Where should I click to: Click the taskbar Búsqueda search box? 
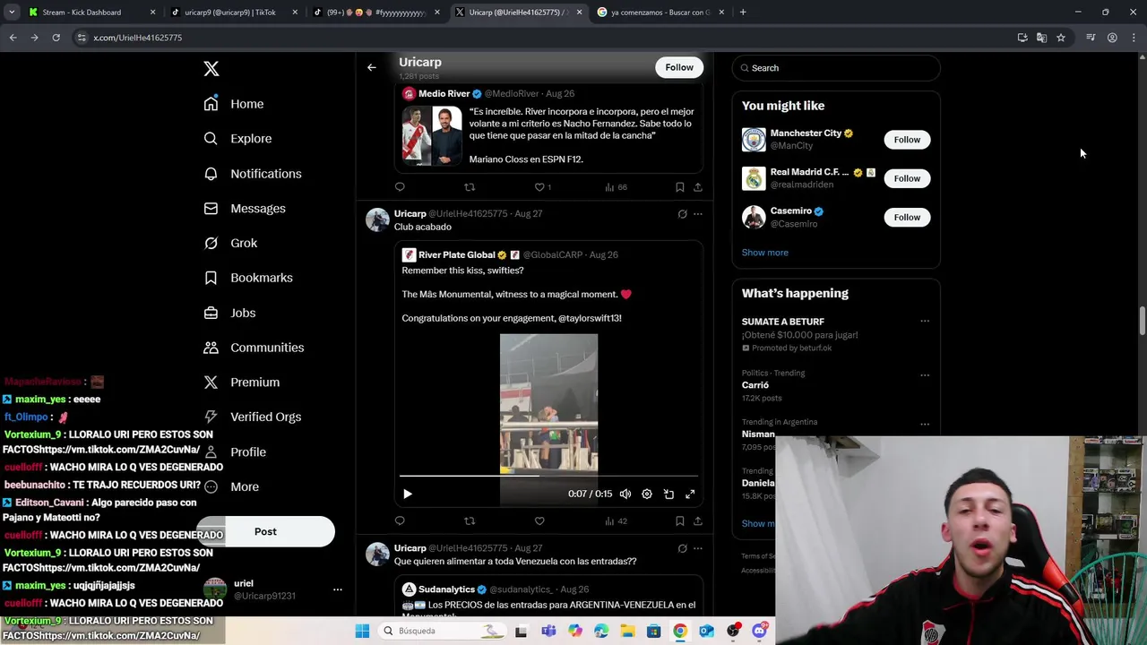click(444, 631)
